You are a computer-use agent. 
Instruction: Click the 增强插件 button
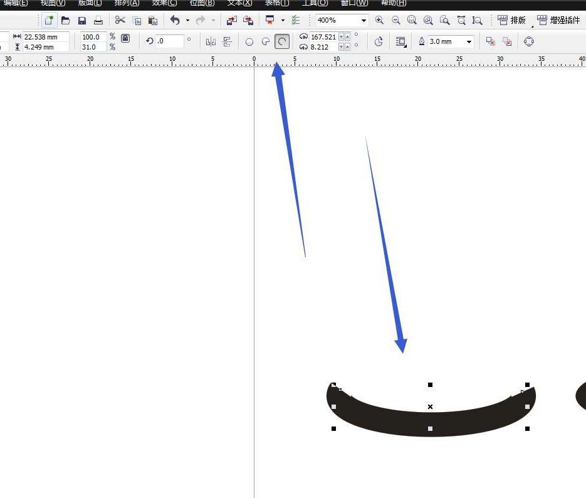click(558, 21)
